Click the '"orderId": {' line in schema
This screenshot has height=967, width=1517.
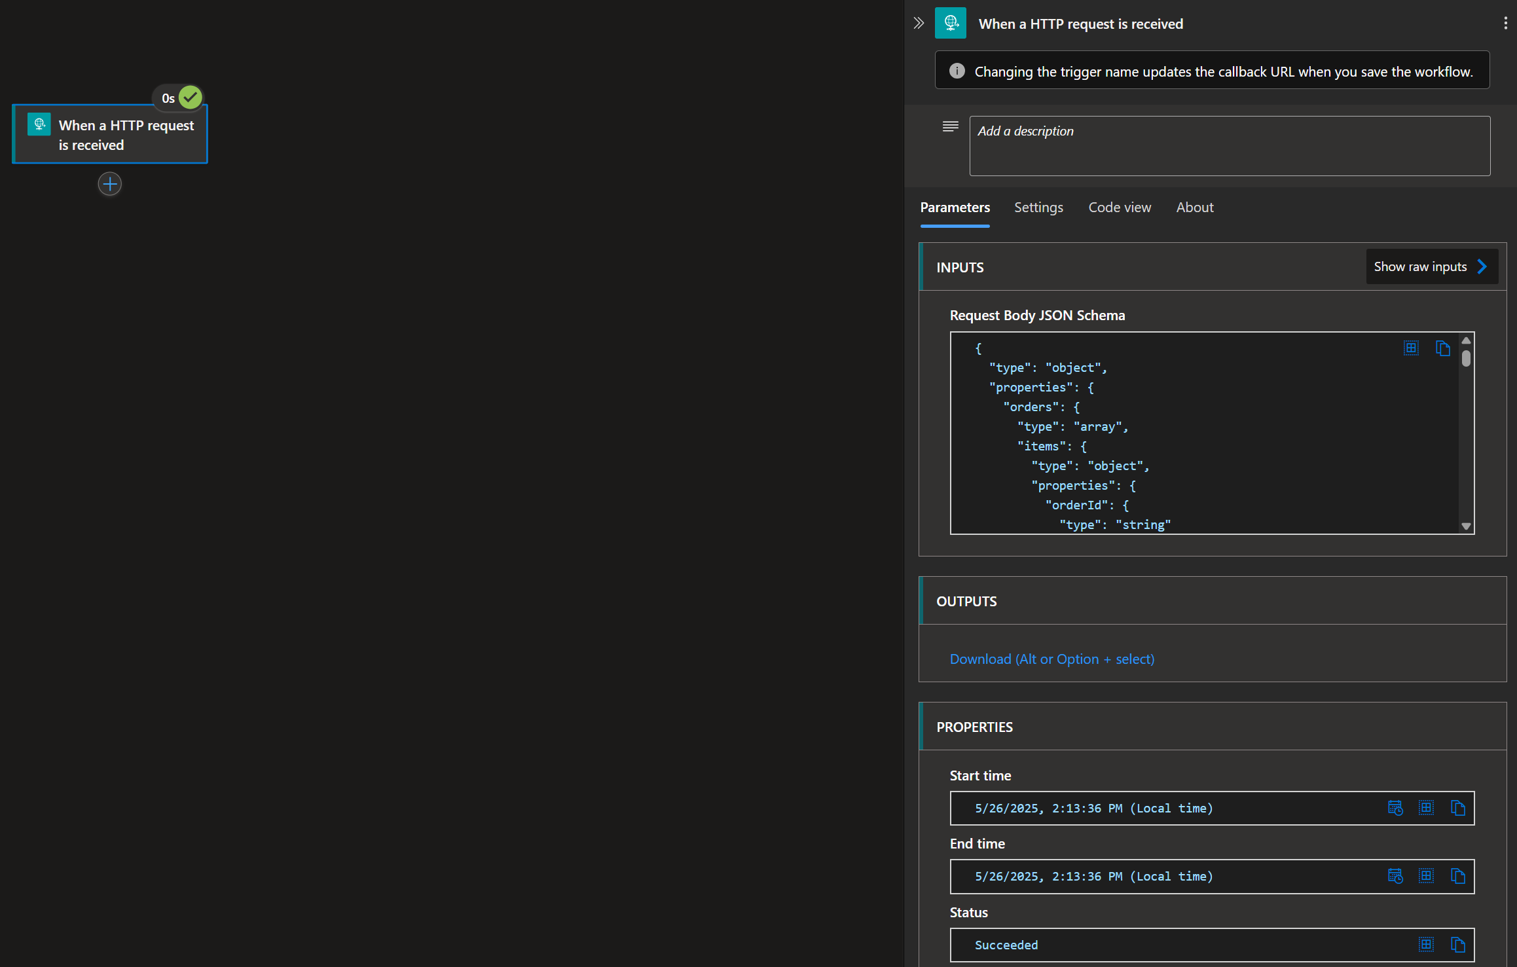click(x=1087, y=505)
